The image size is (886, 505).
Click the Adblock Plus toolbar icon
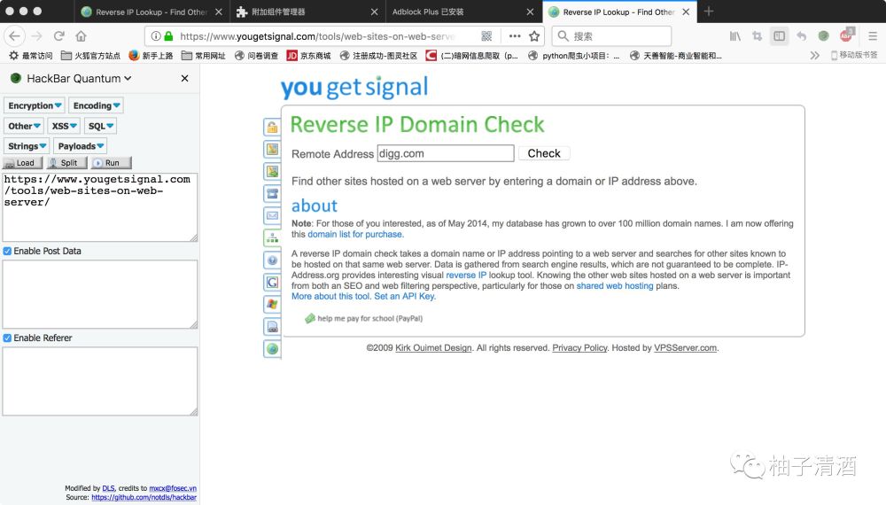pyautogui.click(x=846, y=35)
